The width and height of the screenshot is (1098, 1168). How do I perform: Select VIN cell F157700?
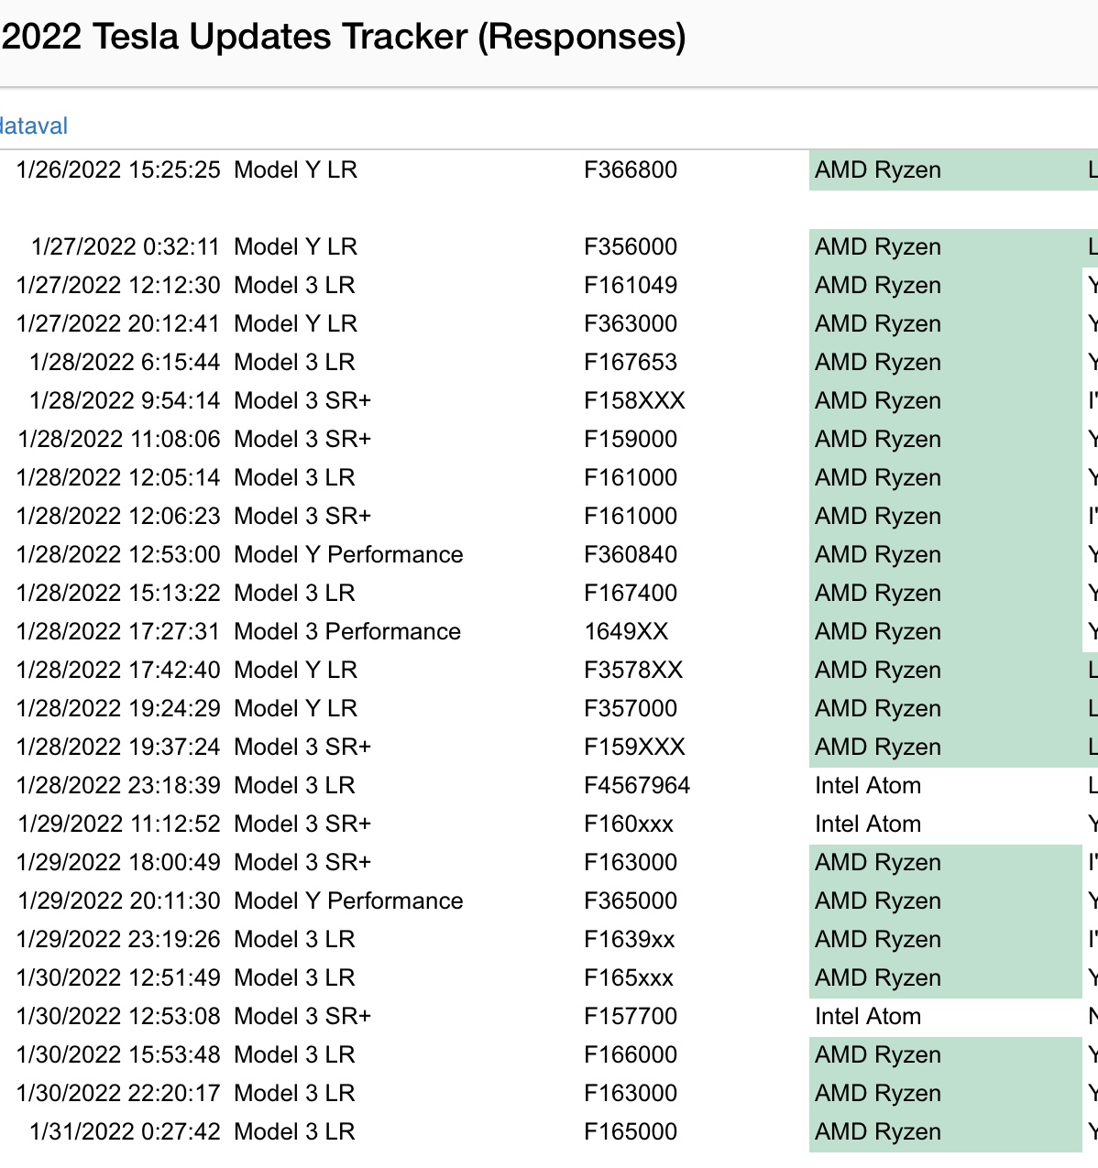coord(631,1016)
